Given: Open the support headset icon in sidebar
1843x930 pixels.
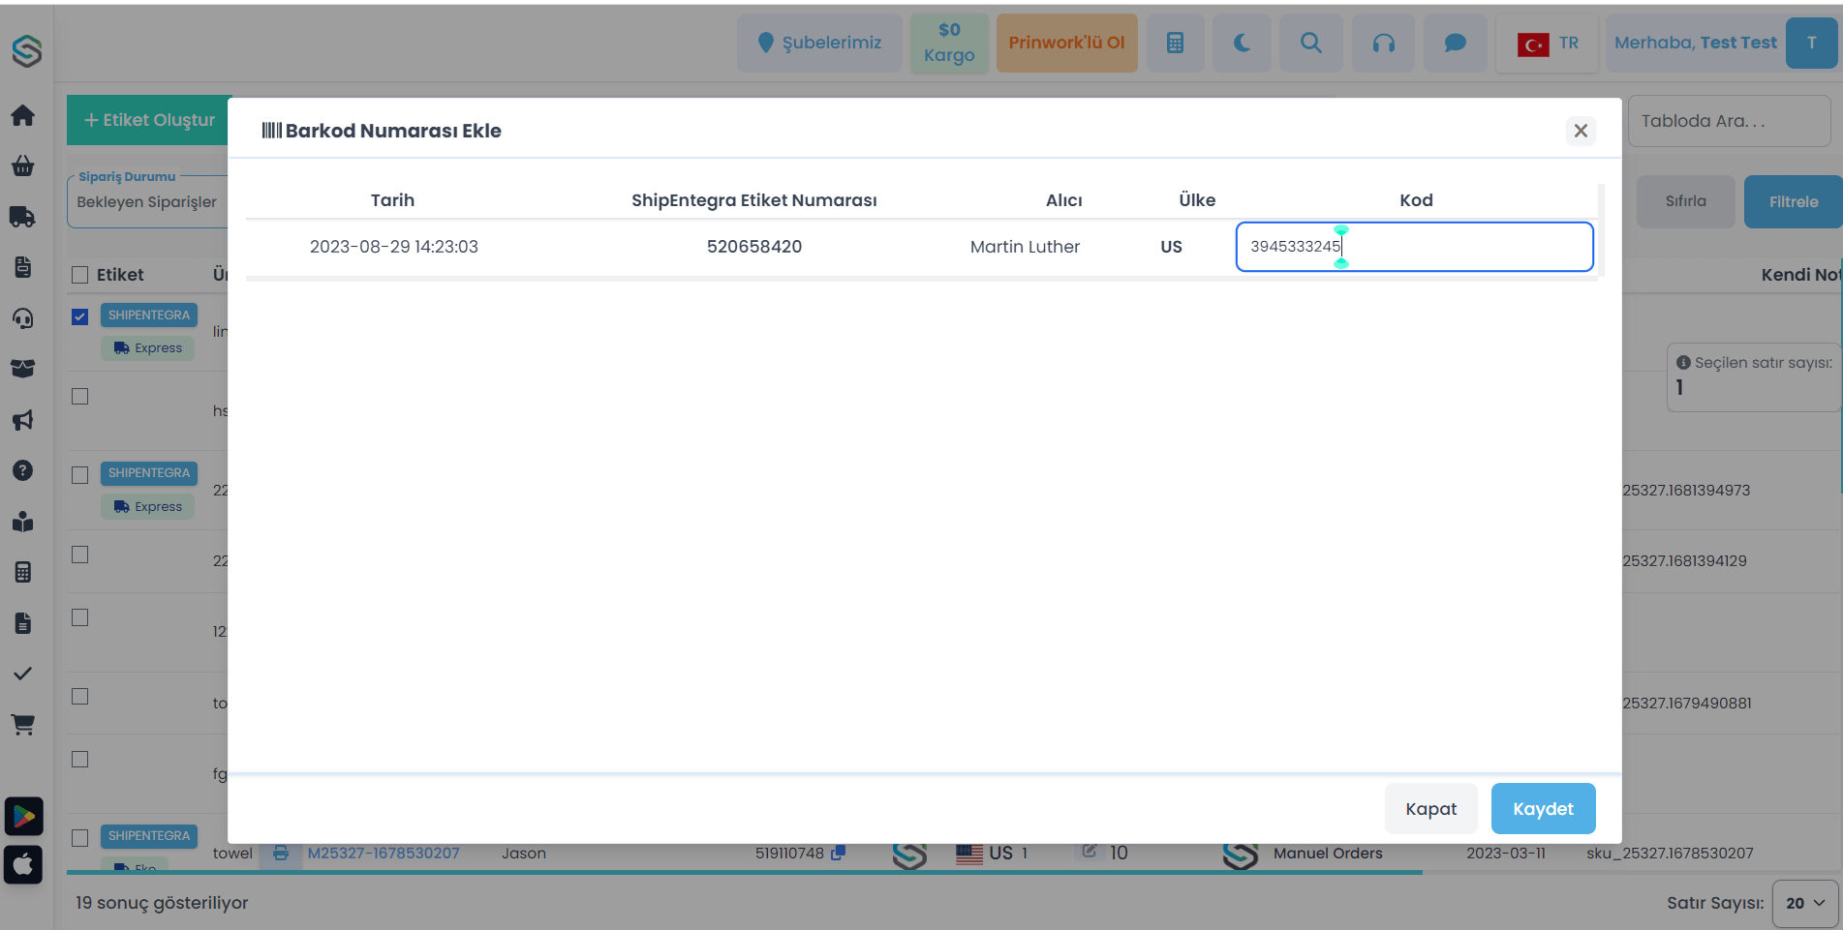Looking at the screenshot, I should pos(23,318).
